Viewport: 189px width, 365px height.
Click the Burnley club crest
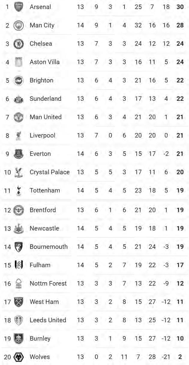tap(19, 339)
